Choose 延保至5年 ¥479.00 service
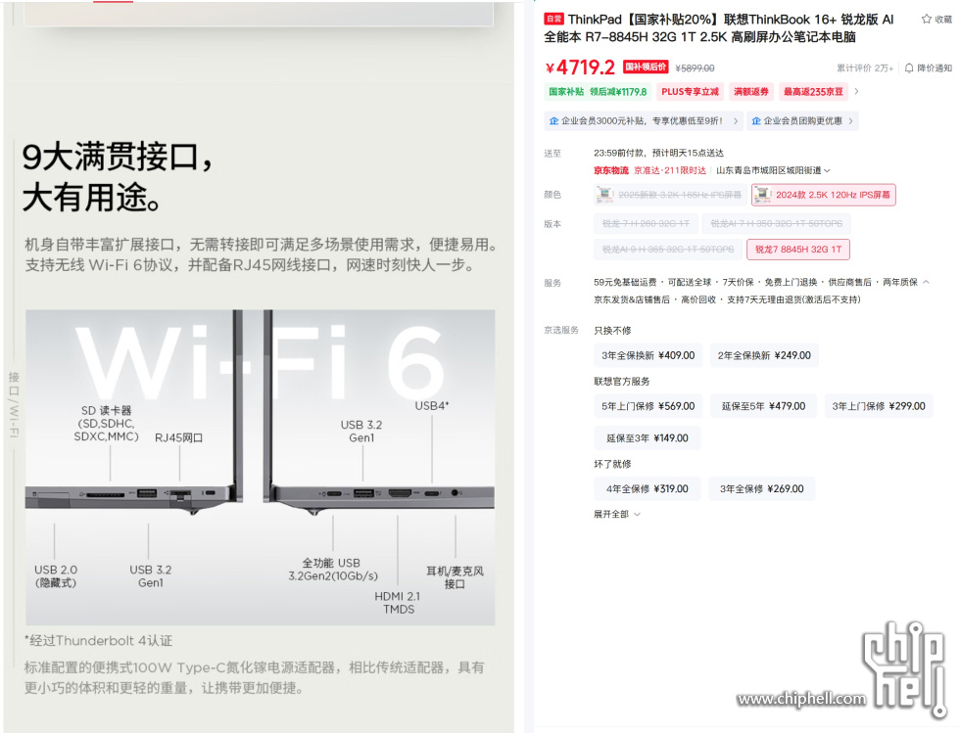 763,406
